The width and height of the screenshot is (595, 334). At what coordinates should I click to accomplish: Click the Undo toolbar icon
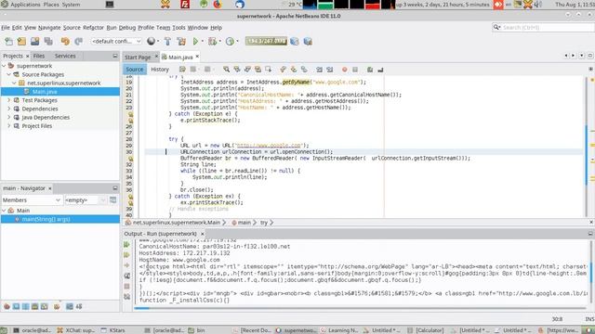point(65,41)
